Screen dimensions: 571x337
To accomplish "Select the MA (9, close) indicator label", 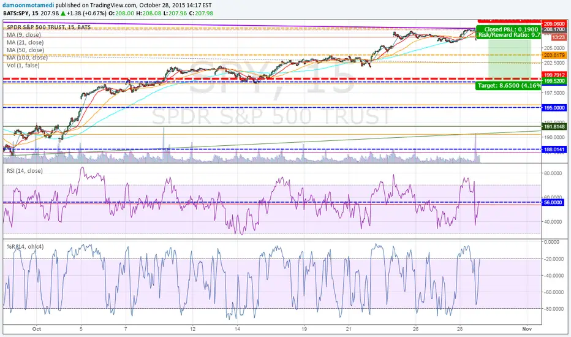I will pyautogui.click(x=24, y=35).
